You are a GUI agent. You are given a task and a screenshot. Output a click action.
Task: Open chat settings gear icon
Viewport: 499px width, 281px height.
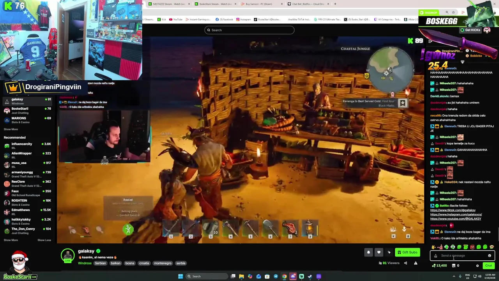(x=478, y=266)
